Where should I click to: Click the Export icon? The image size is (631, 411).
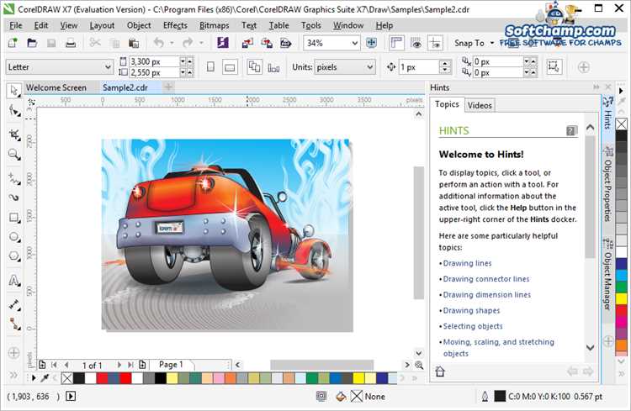point(267,43)
